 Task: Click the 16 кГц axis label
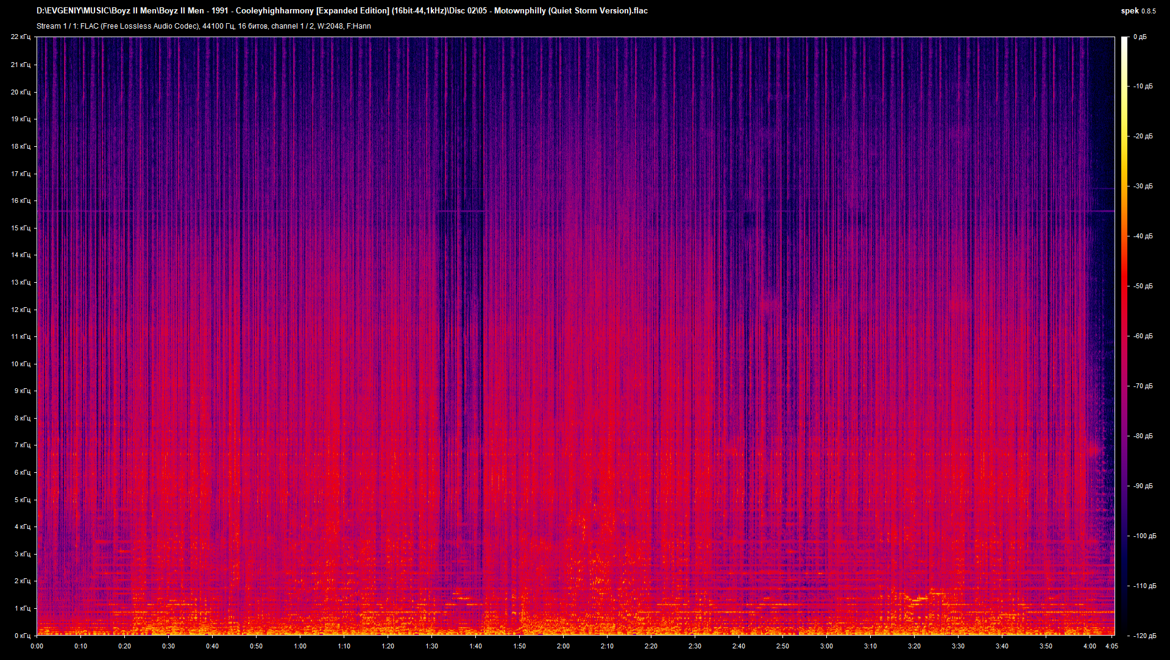(x=21, y=199)
